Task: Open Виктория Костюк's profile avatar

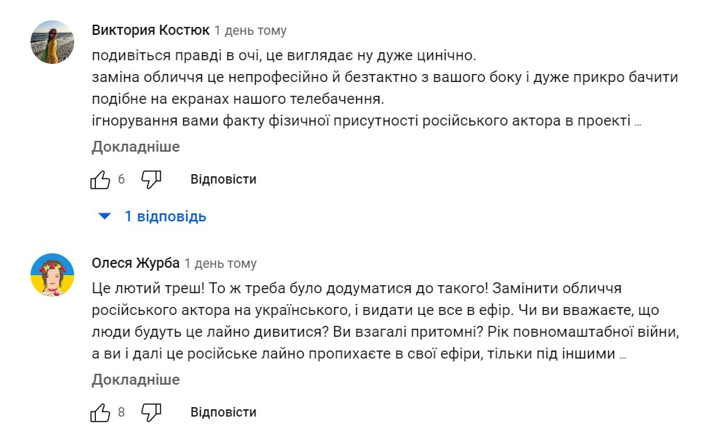Action: click(x=52, y=42)
